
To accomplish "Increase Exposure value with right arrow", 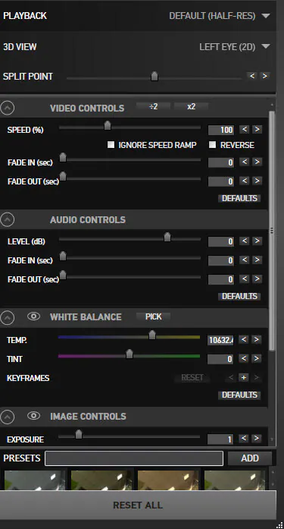I will (257, 438).
